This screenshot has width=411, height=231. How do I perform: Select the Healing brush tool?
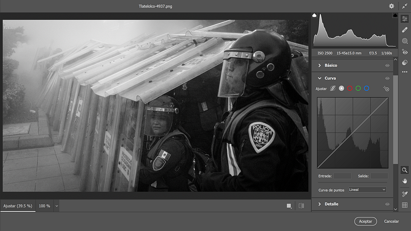404,30
